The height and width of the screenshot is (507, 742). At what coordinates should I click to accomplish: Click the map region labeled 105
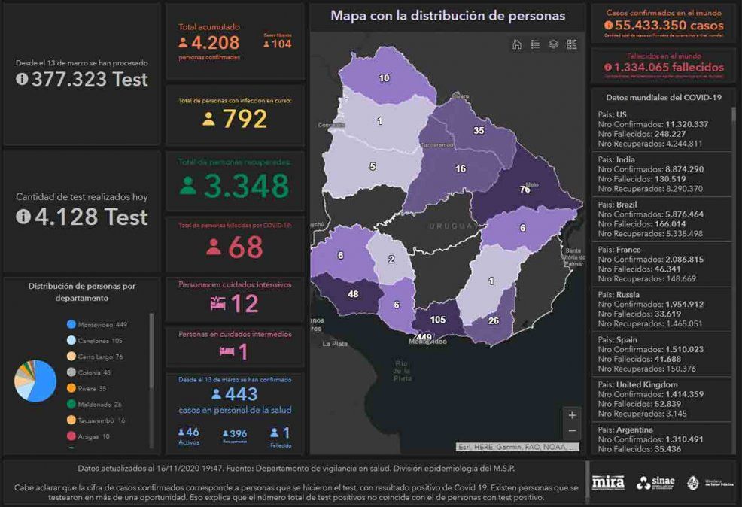[x=437, y=320]
